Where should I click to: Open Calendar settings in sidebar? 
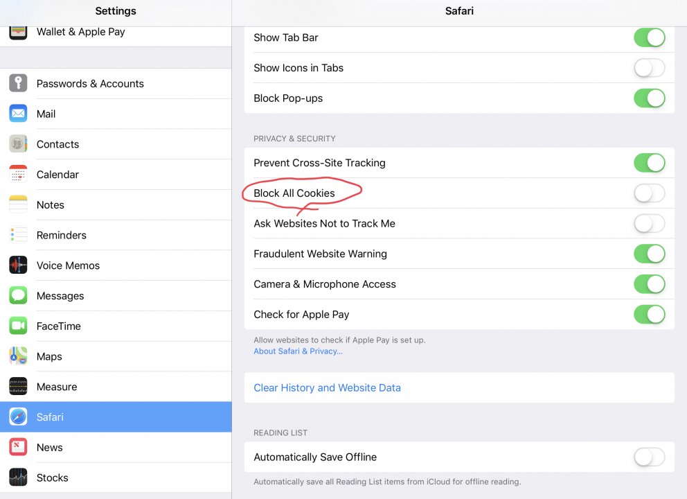click(57, 175)
